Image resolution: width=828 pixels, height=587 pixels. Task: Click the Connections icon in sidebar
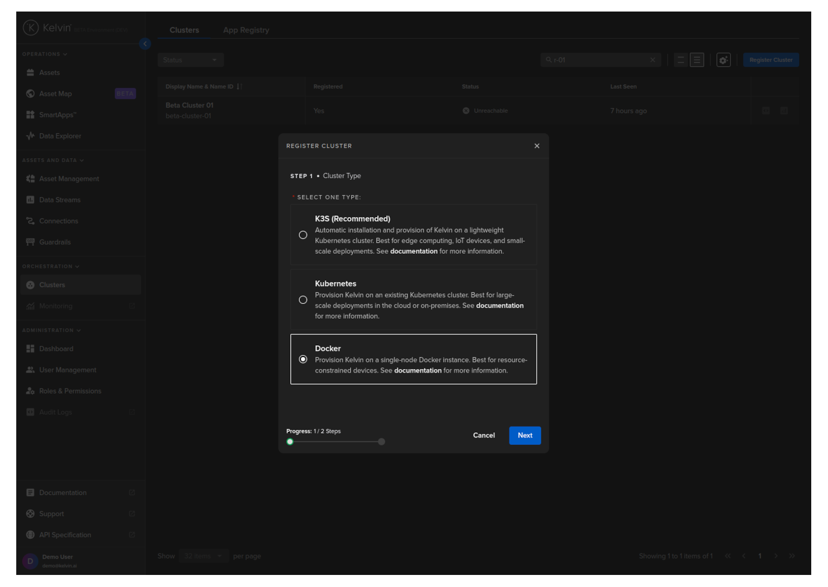(30, 221)
